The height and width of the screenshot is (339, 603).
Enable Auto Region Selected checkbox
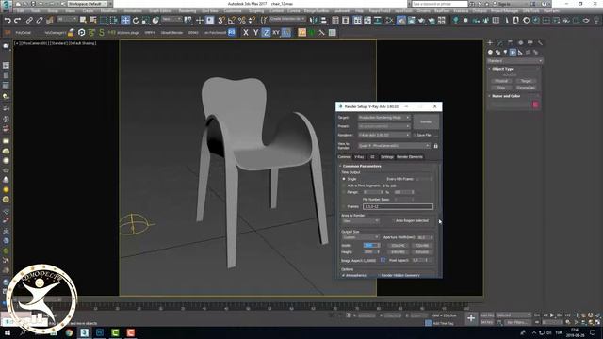click(394, 221)
